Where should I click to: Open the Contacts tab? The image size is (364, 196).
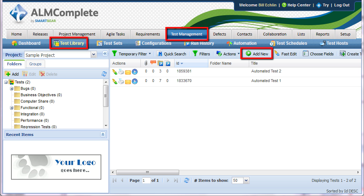pyautogui.click(x=245, y=34)
